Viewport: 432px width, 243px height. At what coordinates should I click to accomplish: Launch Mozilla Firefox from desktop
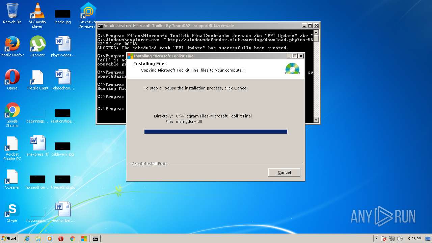point(12,47)
